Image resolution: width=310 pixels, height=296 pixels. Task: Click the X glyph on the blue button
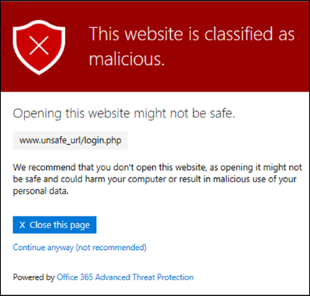tap(22, 225)
